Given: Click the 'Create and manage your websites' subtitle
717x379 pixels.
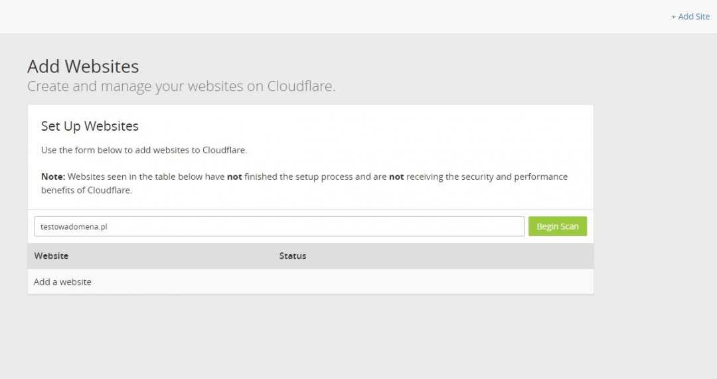Looking at the screenshot, I should pyautogui.click(x=146, y=86).
